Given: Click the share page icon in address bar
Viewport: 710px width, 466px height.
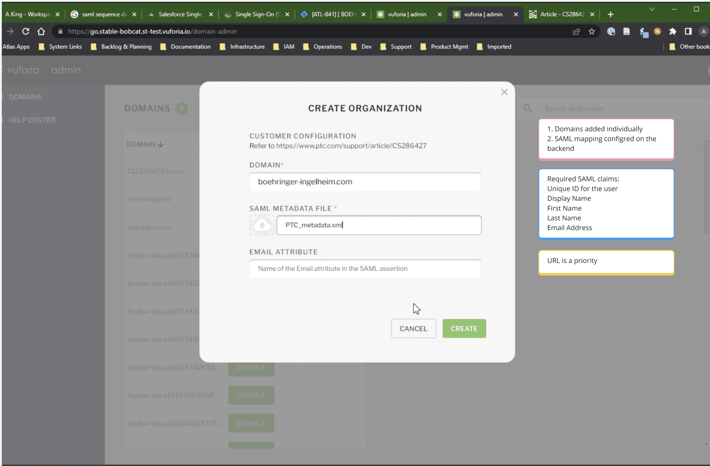Looking at the screenshot, I should coord(576,31).
